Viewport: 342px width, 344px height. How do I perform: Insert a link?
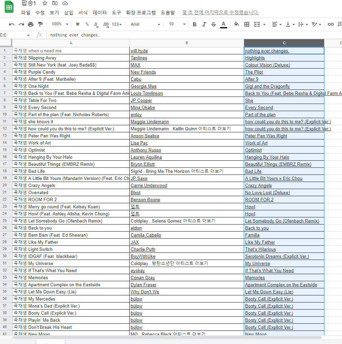(331, 24)
